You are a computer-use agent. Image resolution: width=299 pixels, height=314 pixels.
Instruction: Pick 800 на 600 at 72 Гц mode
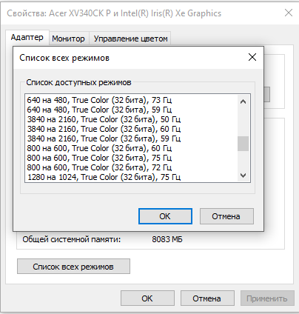point(99,167)
